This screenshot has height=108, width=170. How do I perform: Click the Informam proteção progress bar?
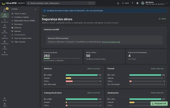(x=62, y=58)
